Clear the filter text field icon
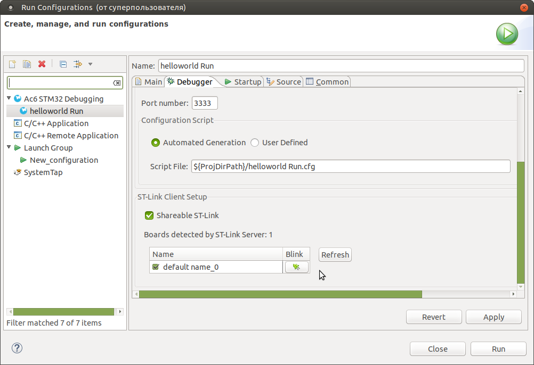The width and height of the screenshot is (534, 365). pyautogui.click(x=117, y=83)
